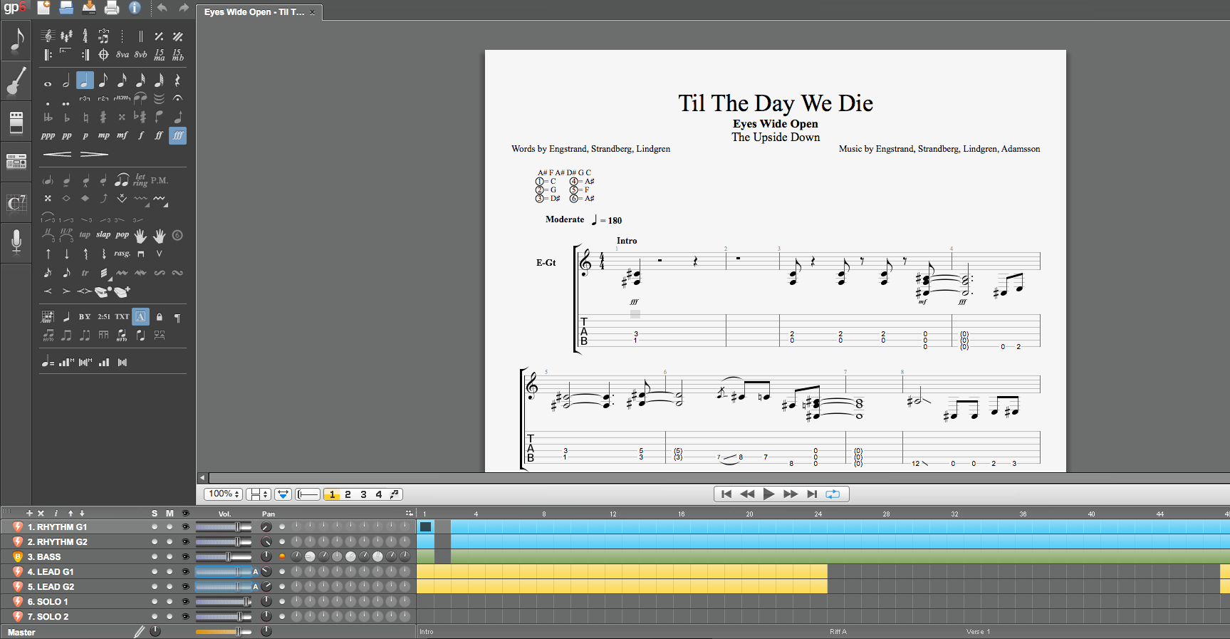The height and width of the screenshot is (639, 1230).
Task: Switch to the Eyes Wide Open document tab
Action: pos(254,12)
